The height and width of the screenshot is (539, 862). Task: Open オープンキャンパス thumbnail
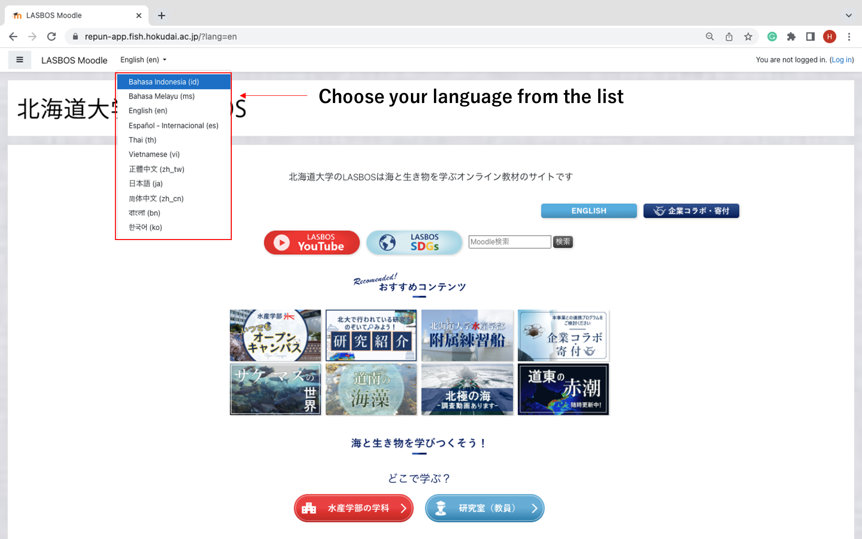275,335
